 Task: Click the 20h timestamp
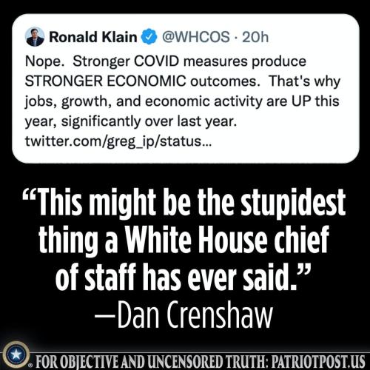[x=255, y=37]
